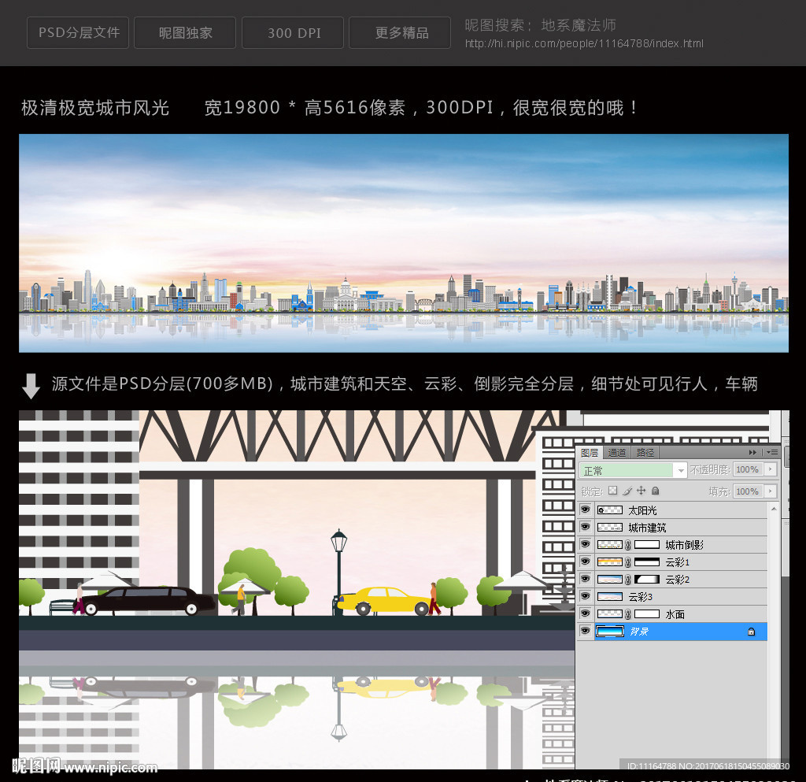Toggle visibility of 水面 layer

[585, 613]
